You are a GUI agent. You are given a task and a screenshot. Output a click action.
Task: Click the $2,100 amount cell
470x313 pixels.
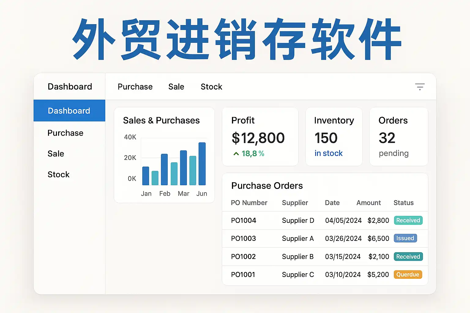pos(379,256)
